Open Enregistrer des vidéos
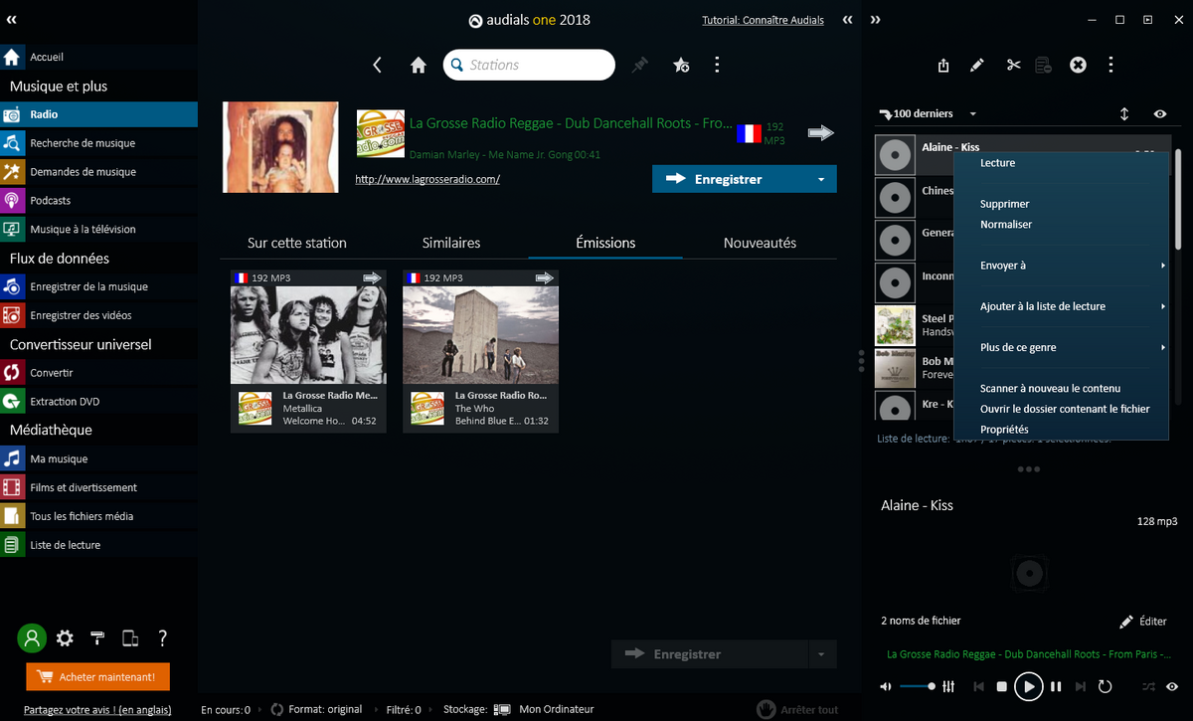Image resolution: width=1193 pixels, height=721 pixels. [98, 315]
